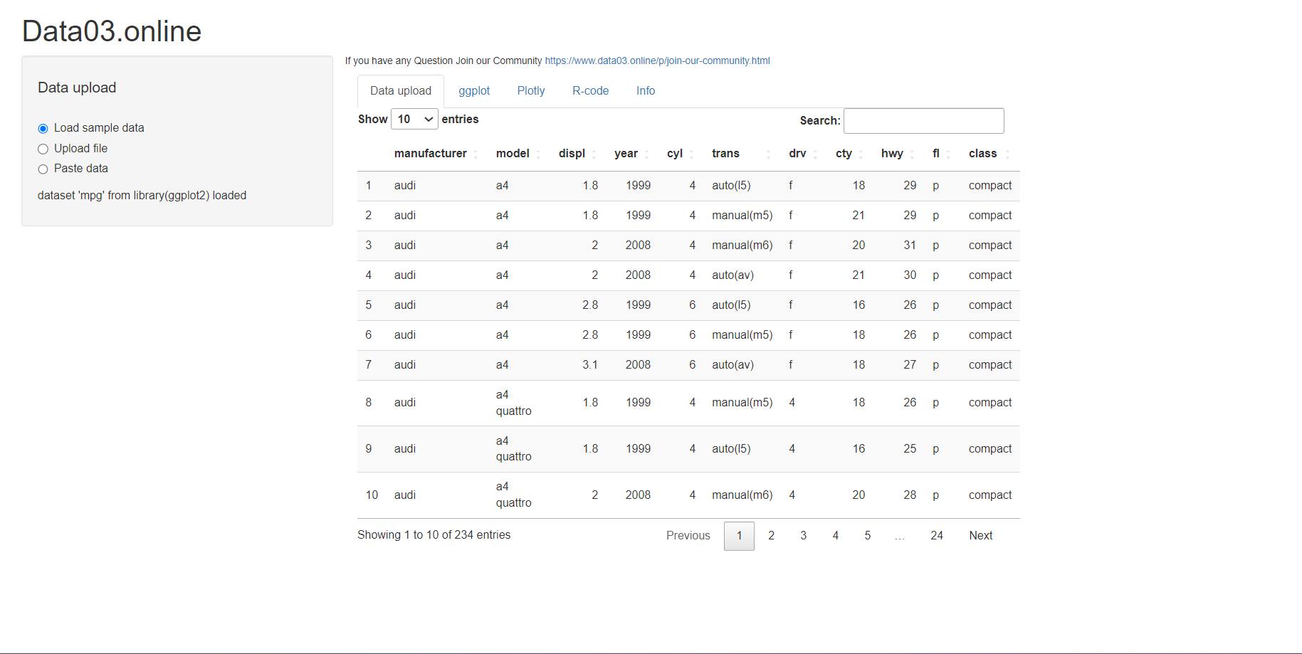Sort table by model column
This screenshot has width=1302, height=654.
point(518,154)
